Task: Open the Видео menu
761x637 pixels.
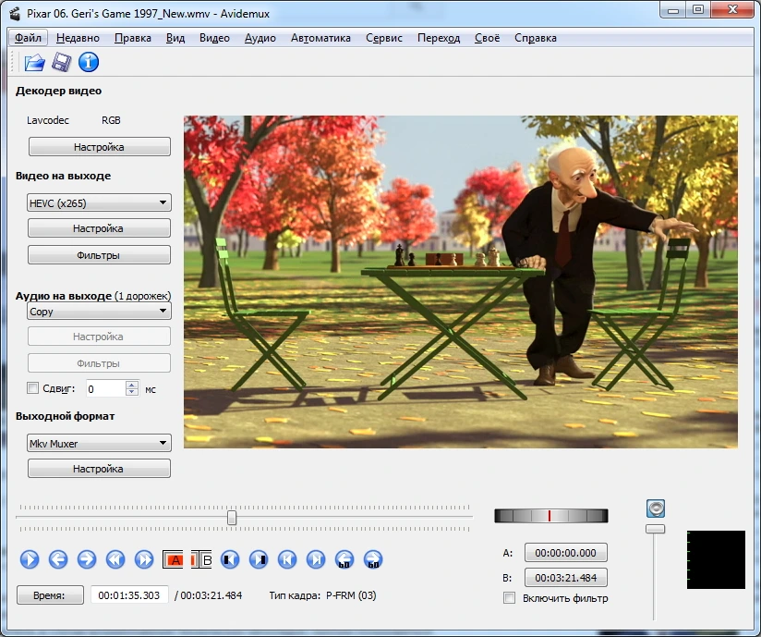Action: tap(214, 38)
